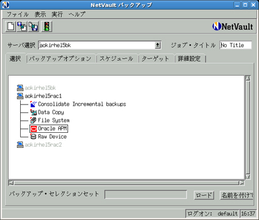Click the traffic light submit icon
The height and width of the screenshot is (220, 259).
pyautogui.click(x=47, y=27)
